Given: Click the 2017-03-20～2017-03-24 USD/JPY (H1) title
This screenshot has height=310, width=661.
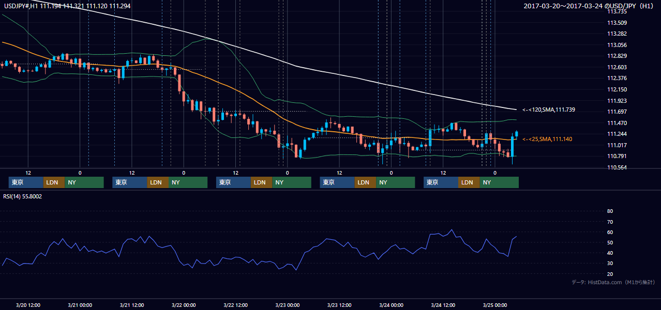Looking at the screenshot, I should coord(590,6).
